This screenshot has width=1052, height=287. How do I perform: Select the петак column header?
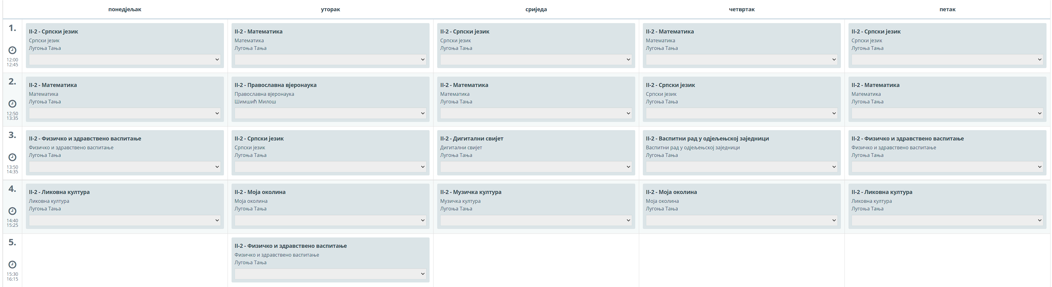pos(947,9)
